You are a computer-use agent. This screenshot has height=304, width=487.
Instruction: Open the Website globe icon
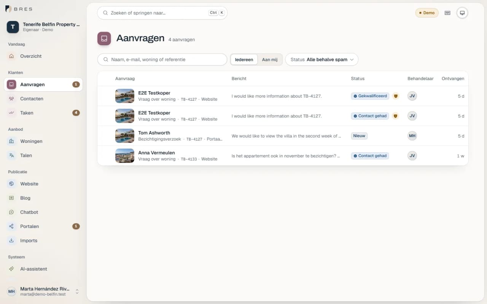pyautogui.click(x=11, y=184)
